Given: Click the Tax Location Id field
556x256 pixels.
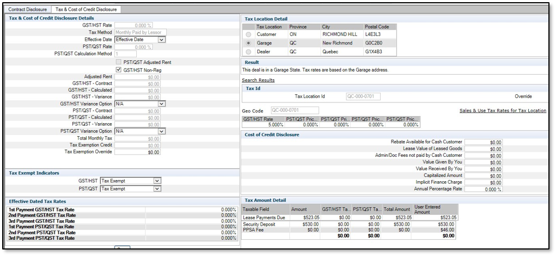Looking at the screenshot, I should tap(363, 97).
